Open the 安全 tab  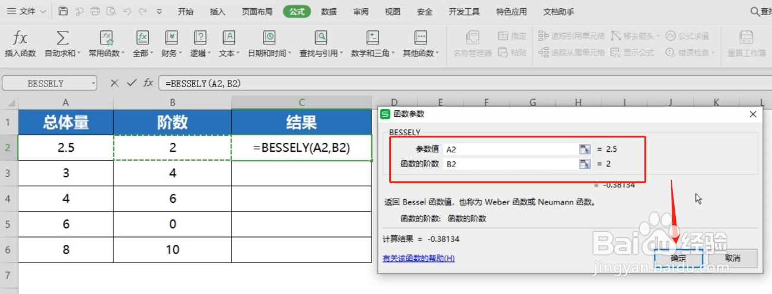pos(424,11)
